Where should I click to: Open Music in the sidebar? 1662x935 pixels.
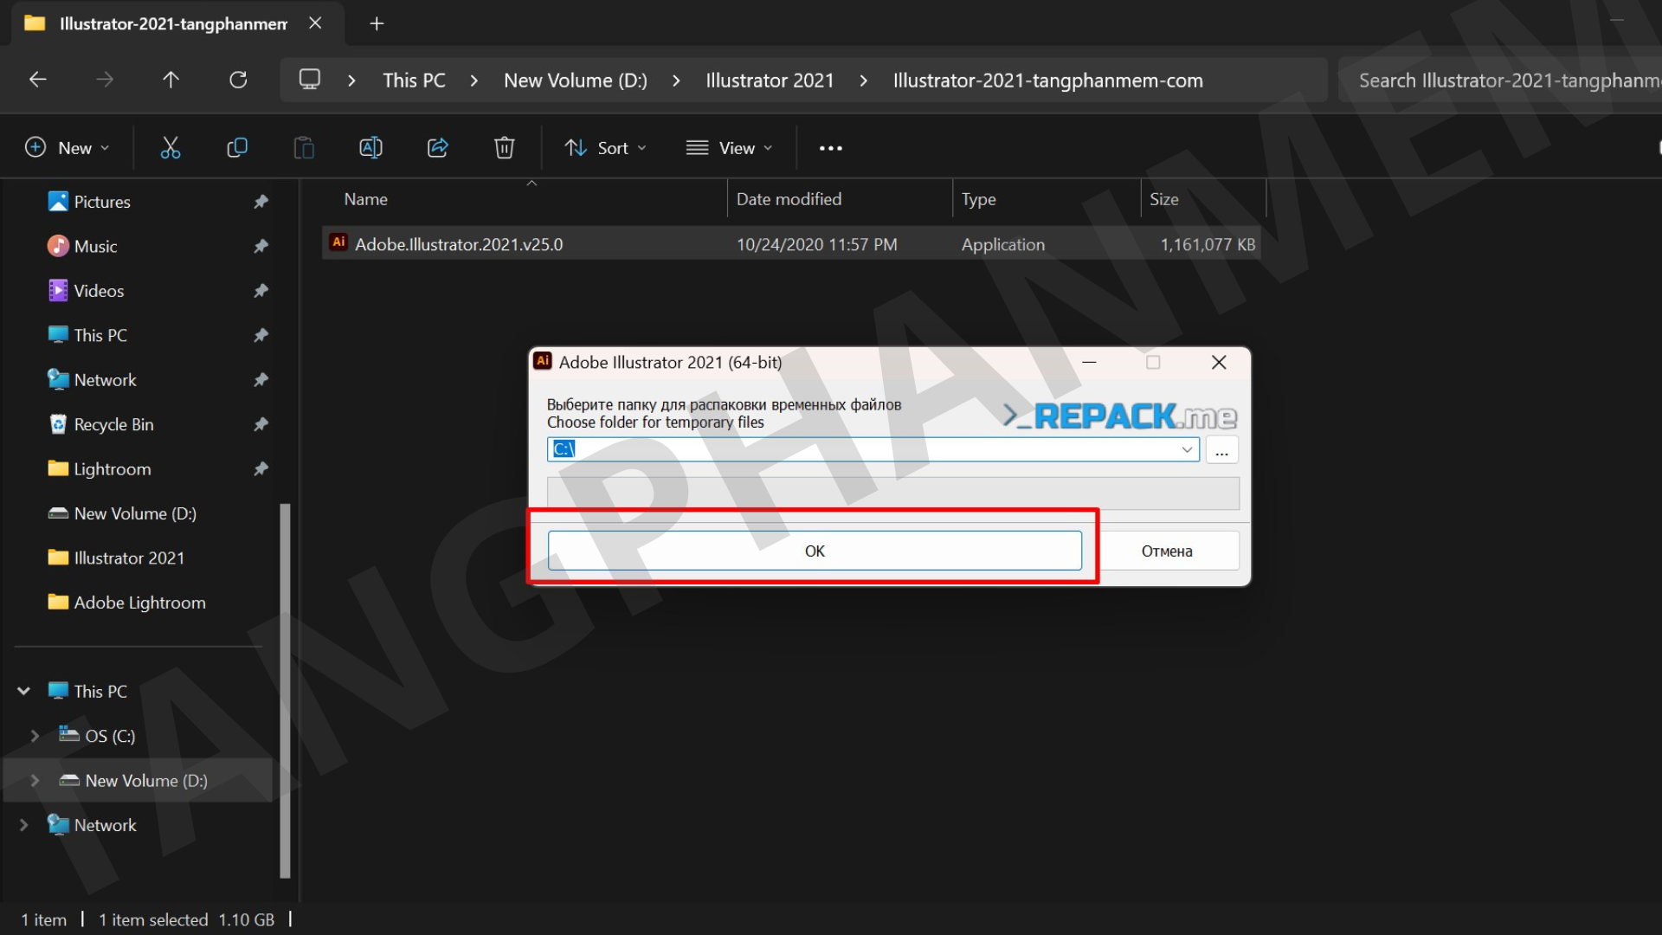click(x=95, y=247)
